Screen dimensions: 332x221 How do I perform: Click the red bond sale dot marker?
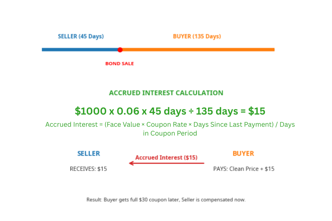[x=120, y=50]
